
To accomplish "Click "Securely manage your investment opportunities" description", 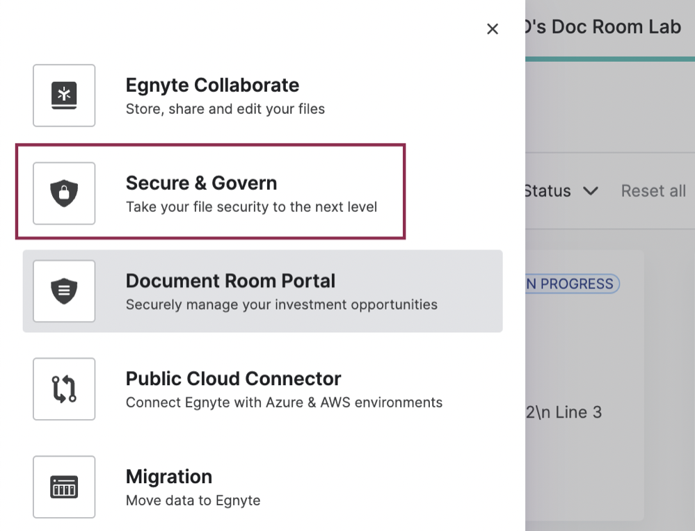I will pos(282,304).
